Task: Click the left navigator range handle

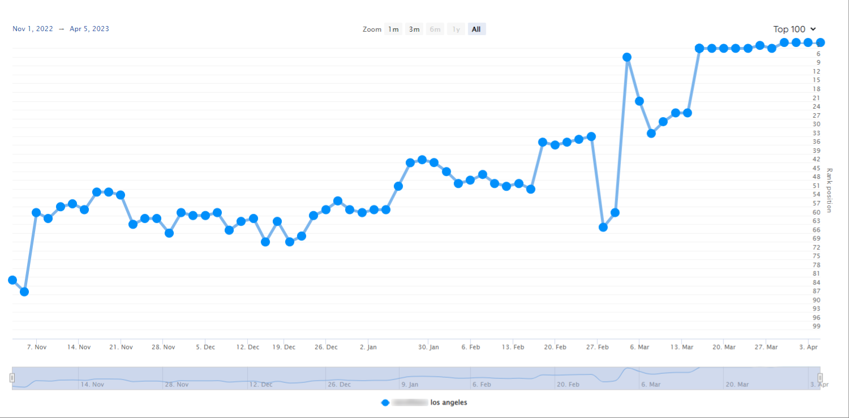Action: 12,378
